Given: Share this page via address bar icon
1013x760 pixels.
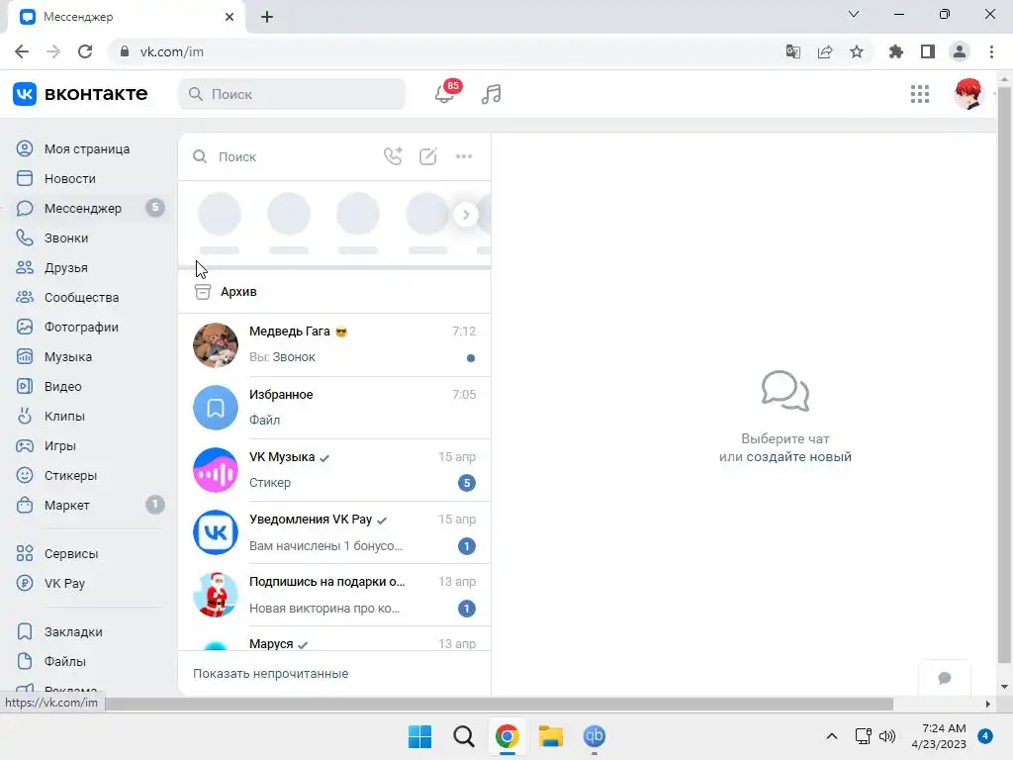Looking at the screenshot, I should 825,51.
